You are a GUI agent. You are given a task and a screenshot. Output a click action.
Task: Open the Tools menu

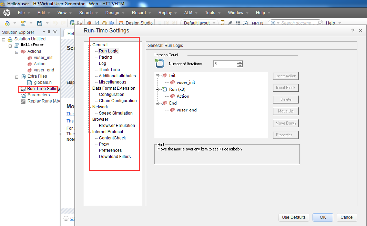[210, 12]
